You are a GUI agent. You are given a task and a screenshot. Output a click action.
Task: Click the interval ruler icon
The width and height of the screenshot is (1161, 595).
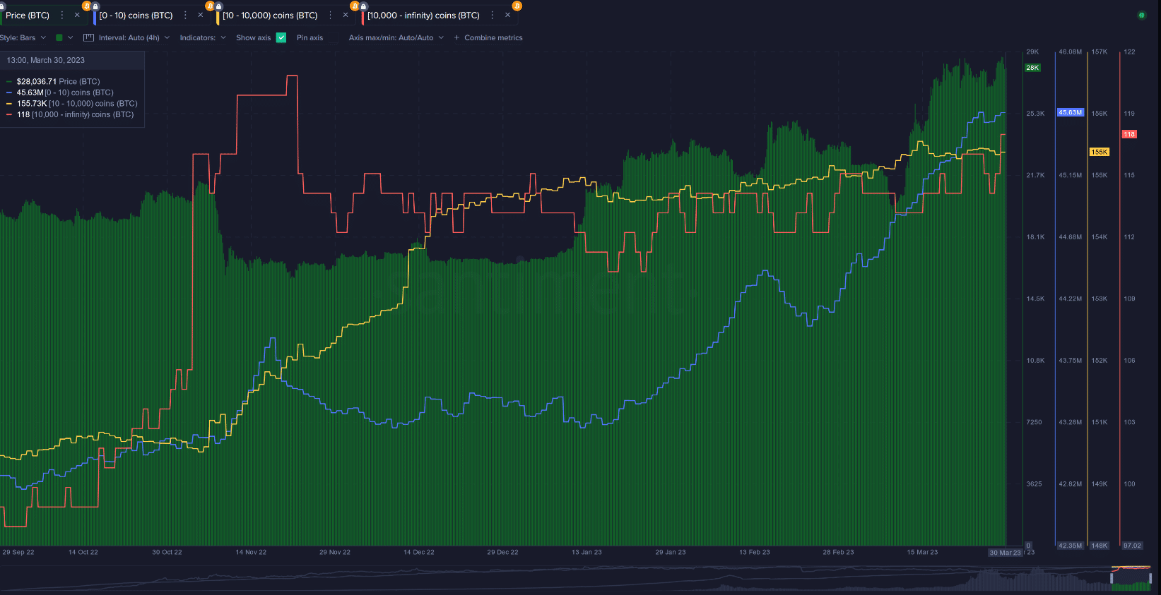click(x=88, y=37)
